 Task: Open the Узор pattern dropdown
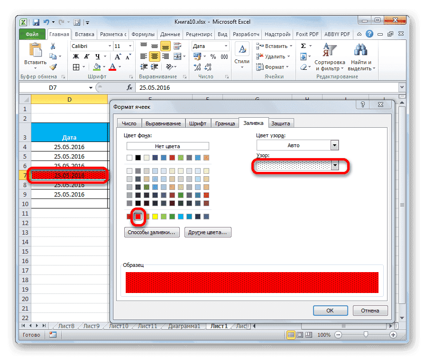coord(335,165)
